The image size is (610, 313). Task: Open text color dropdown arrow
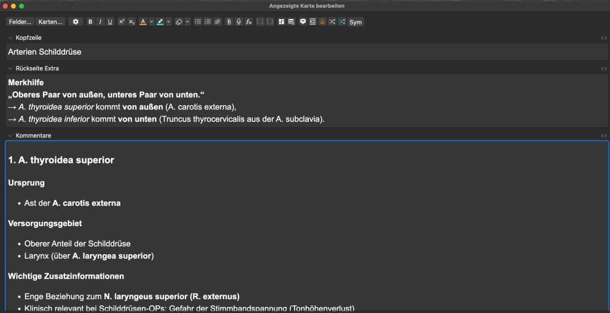(x=151, y=22)
